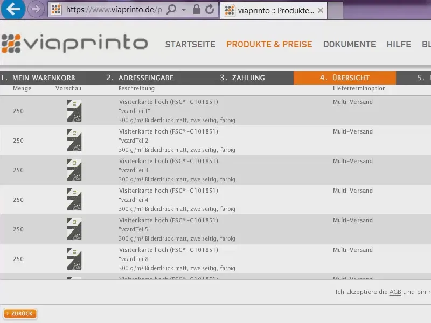Open preview thumbnail for vcardTeil8
The image size is (431, 323).
coord(74,259)
